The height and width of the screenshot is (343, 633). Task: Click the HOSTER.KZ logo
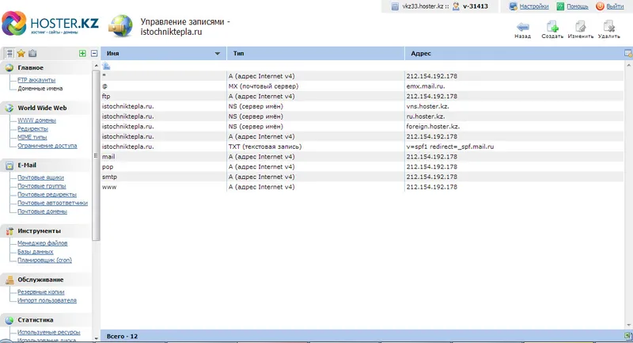(51, 24)
